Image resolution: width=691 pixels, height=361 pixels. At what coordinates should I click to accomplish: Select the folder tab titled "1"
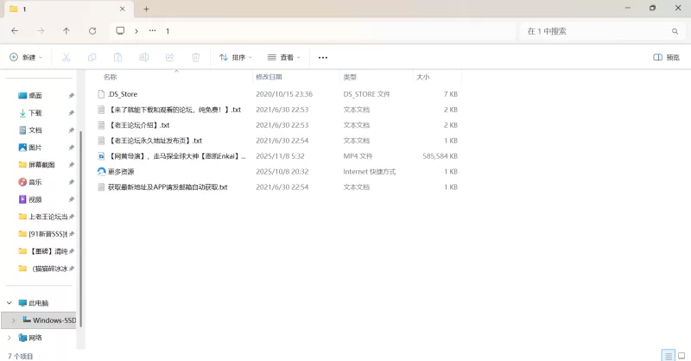pyautogui.click(x=67, y=9)
